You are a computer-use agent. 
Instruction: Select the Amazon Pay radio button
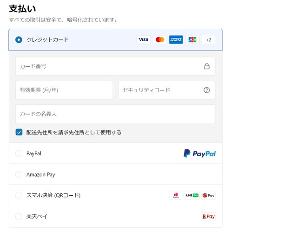[19, 175]
